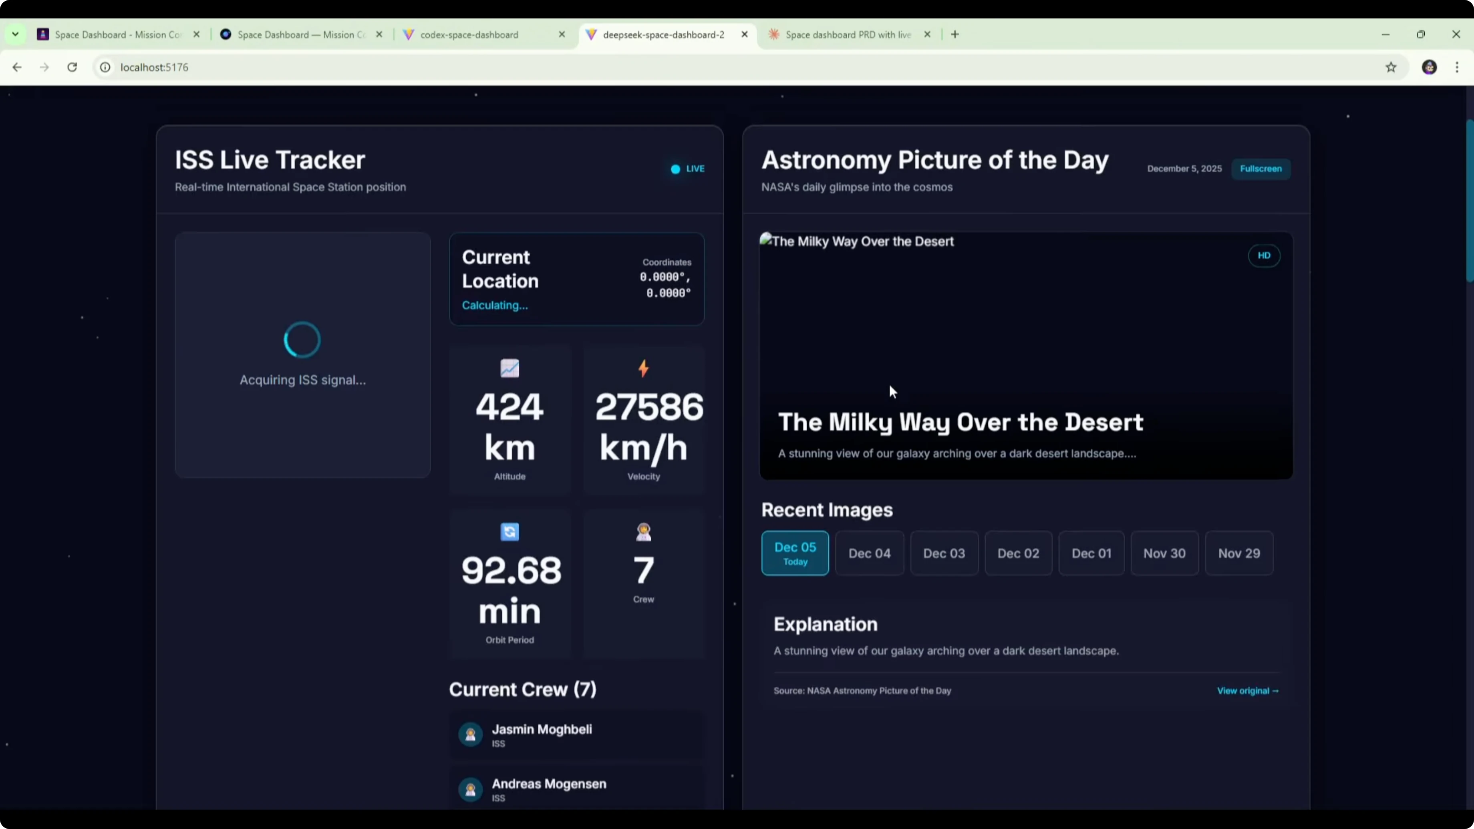Image resolution: width=1474 pixels, height=829 pixels.
Task: Toggle HD image quality badge
Action: [1263, 256]
